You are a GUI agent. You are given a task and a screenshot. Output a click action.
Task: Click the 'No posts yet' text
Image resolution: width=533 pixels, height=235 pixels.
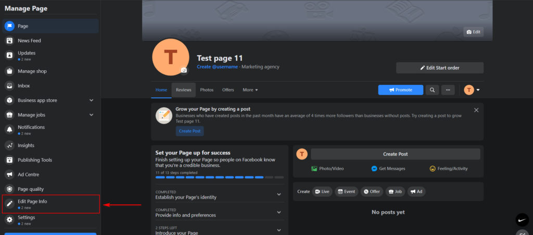click(388, 212)
